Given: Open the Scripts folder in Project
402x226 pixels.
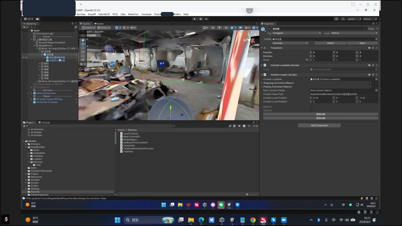Looking at the screenshot, I should (x=34, y=186).
